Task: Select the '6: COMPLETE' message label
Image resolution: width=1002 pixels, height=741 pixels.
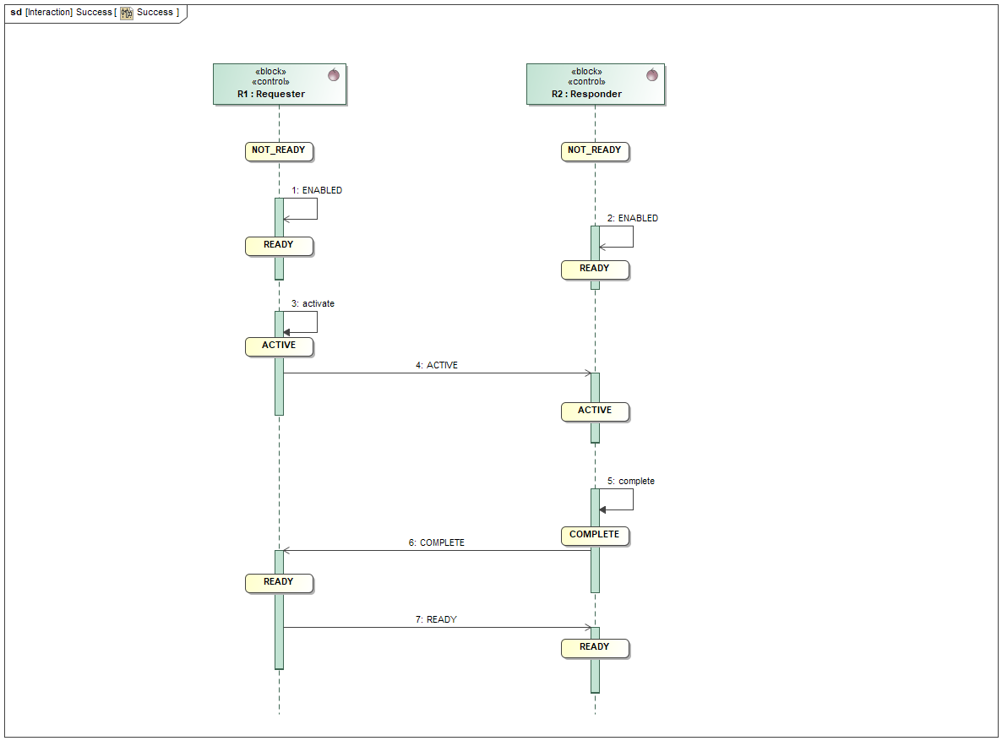Action: click(x=437, y=543)
